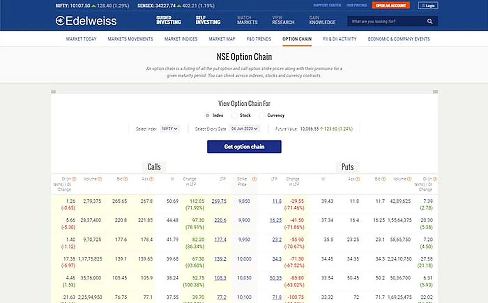The height and width of the screenshot is (303, 488).
Task: Click strike price 9,950
Action: coord(244,240)
